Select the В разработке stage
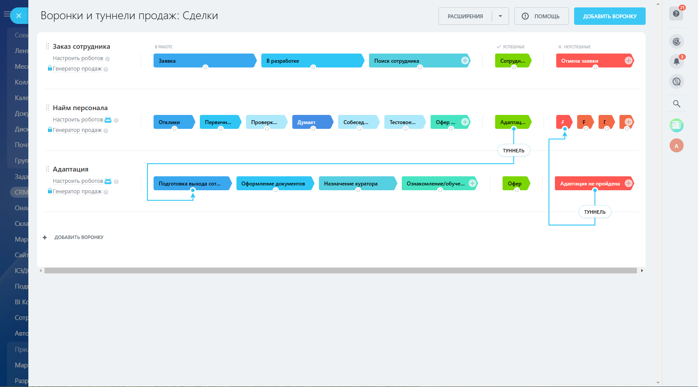Viewport: 698px width, 387px height. click(312, 61)
